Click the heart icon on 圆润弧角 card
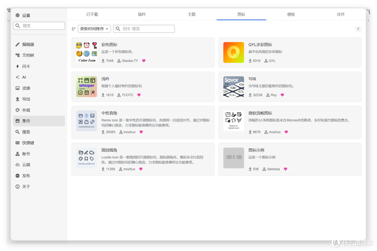 click(x=141, y=169)
